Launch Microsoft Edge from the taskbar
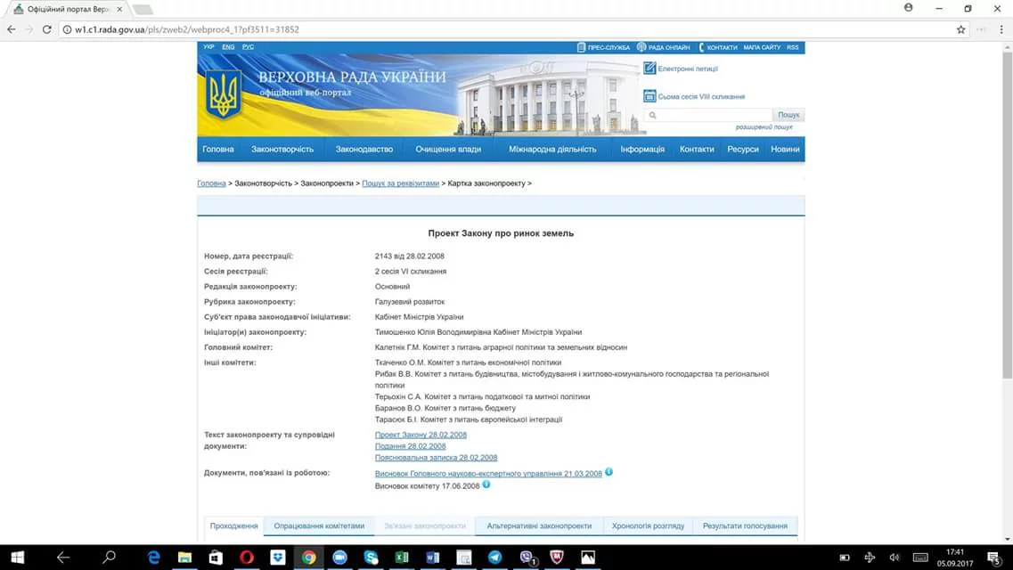The image size is (1013, 570). coord(154,558)
